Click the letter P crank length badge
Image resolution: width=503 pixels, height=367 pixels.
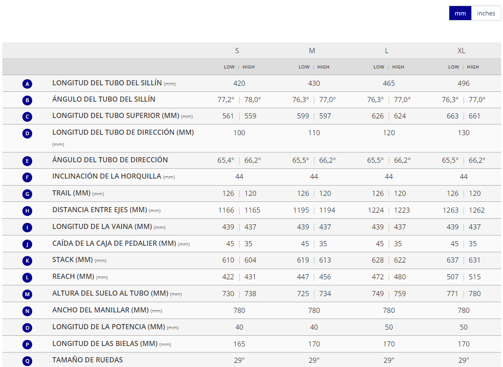[x=28, y=345]
